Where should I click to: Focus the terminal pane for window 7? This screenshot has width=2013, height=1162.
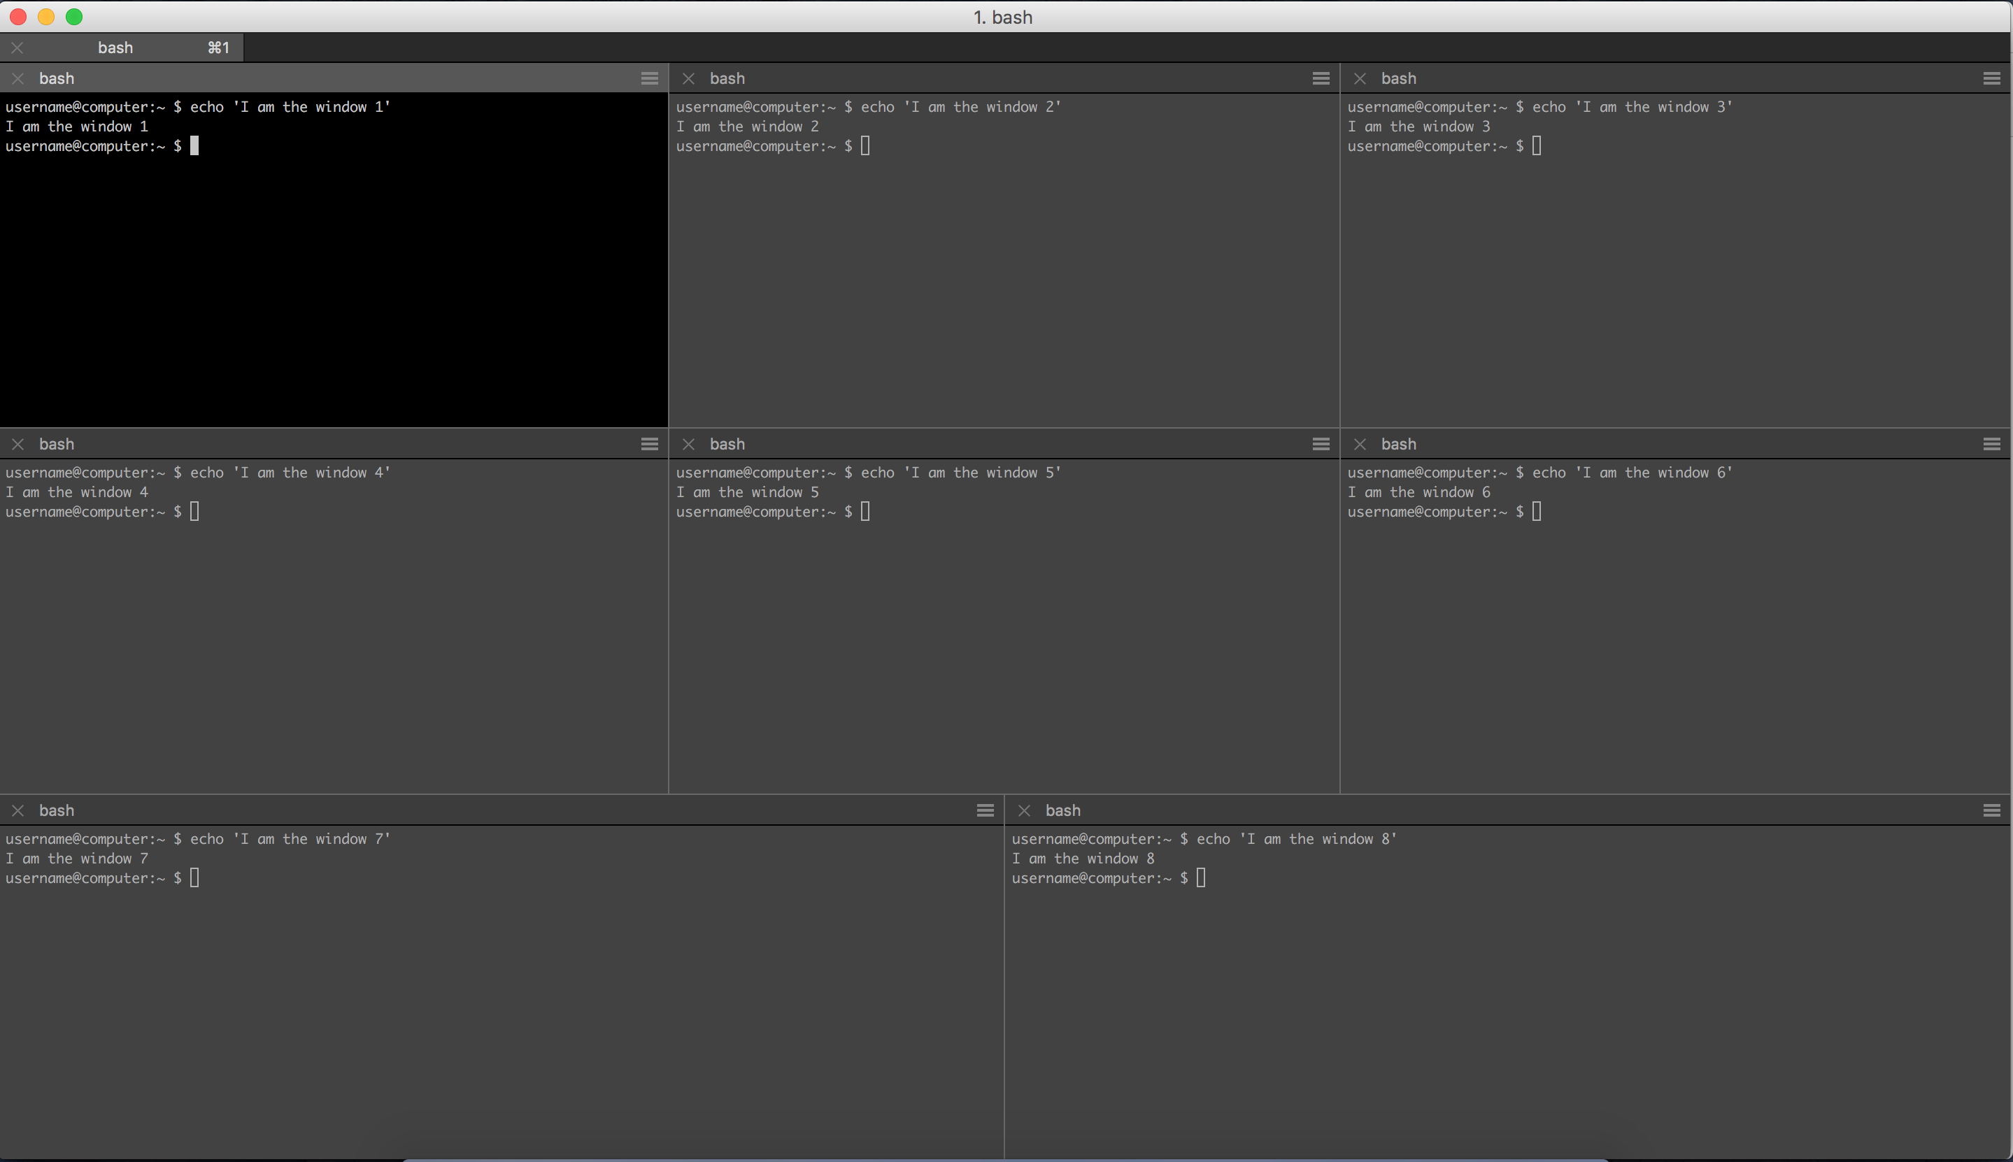pos(502,992)
